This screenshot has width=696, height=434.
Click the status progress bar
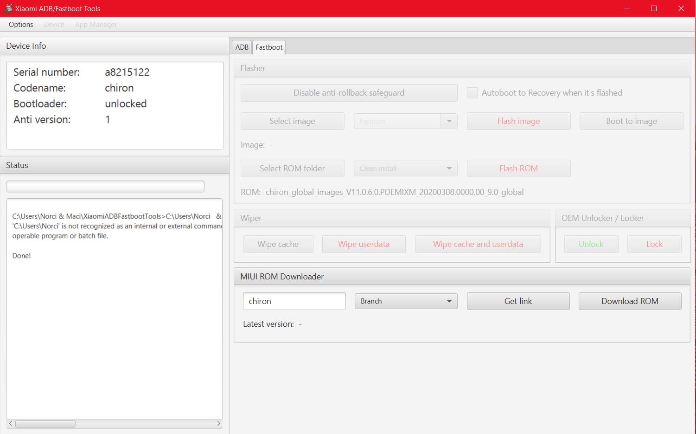[105, 186]
